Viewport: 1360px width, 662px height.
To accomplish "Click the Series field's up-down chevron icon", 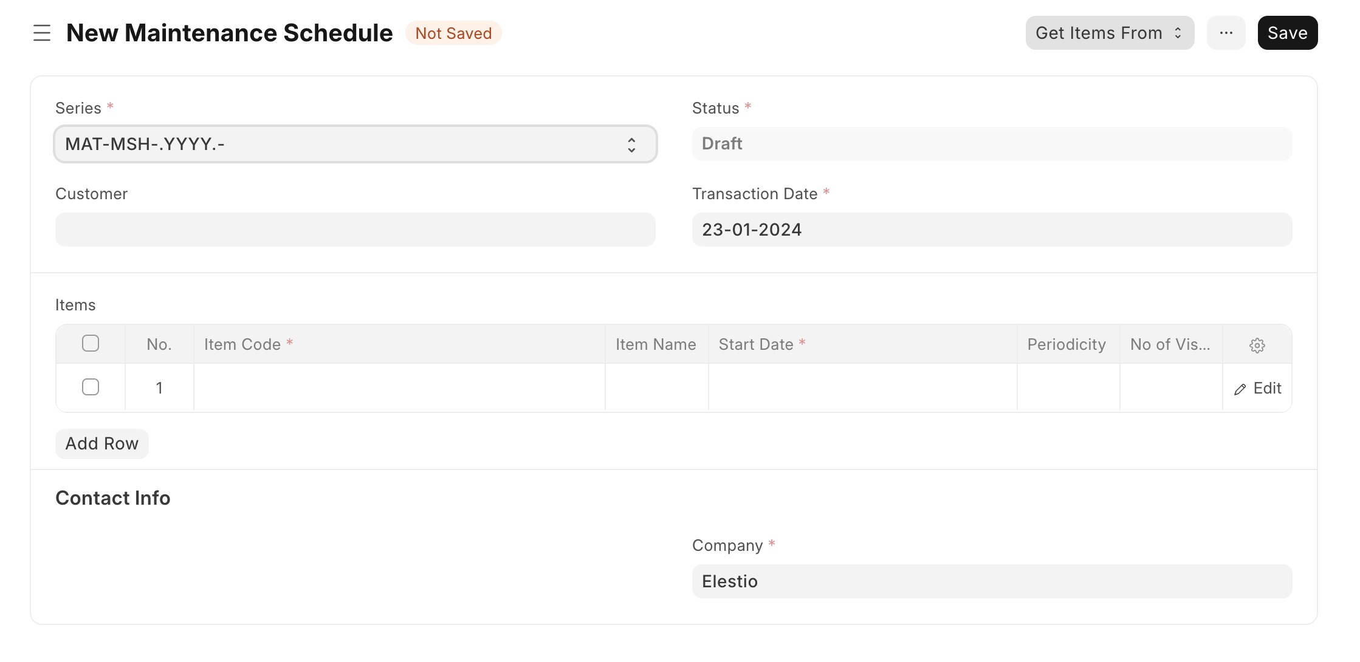I will [x=632, y=144].
